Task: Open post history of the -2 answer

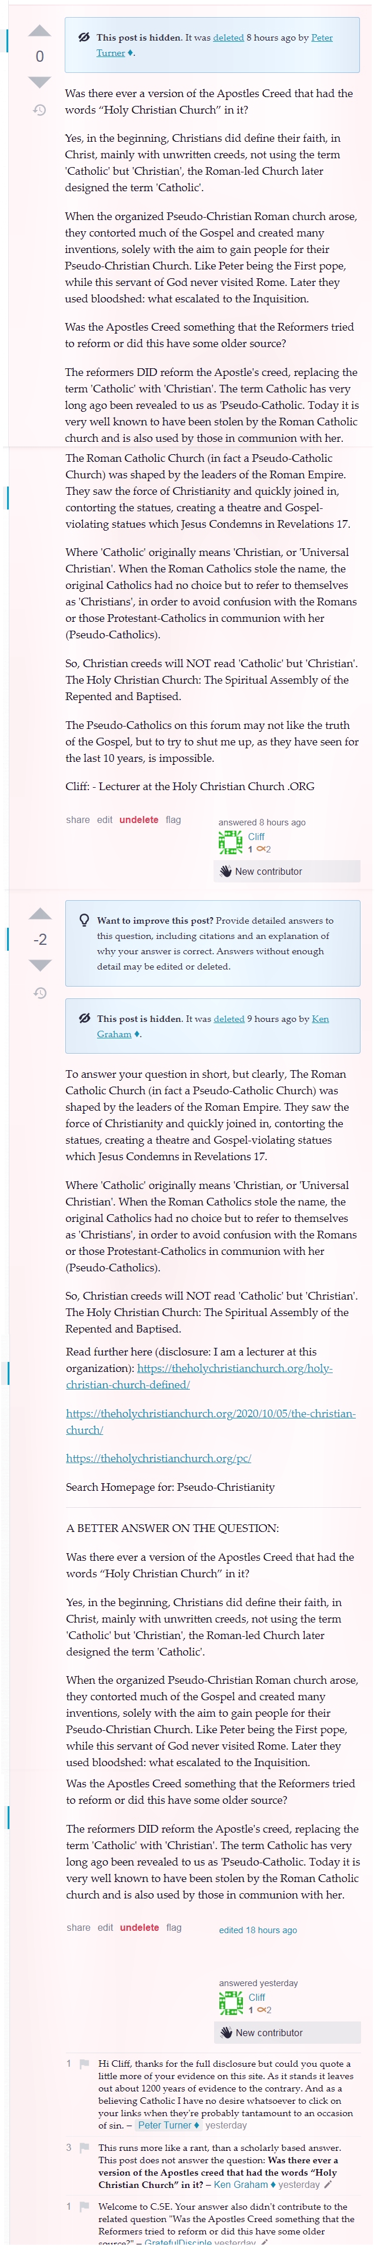Action: [x=40, y=992]
